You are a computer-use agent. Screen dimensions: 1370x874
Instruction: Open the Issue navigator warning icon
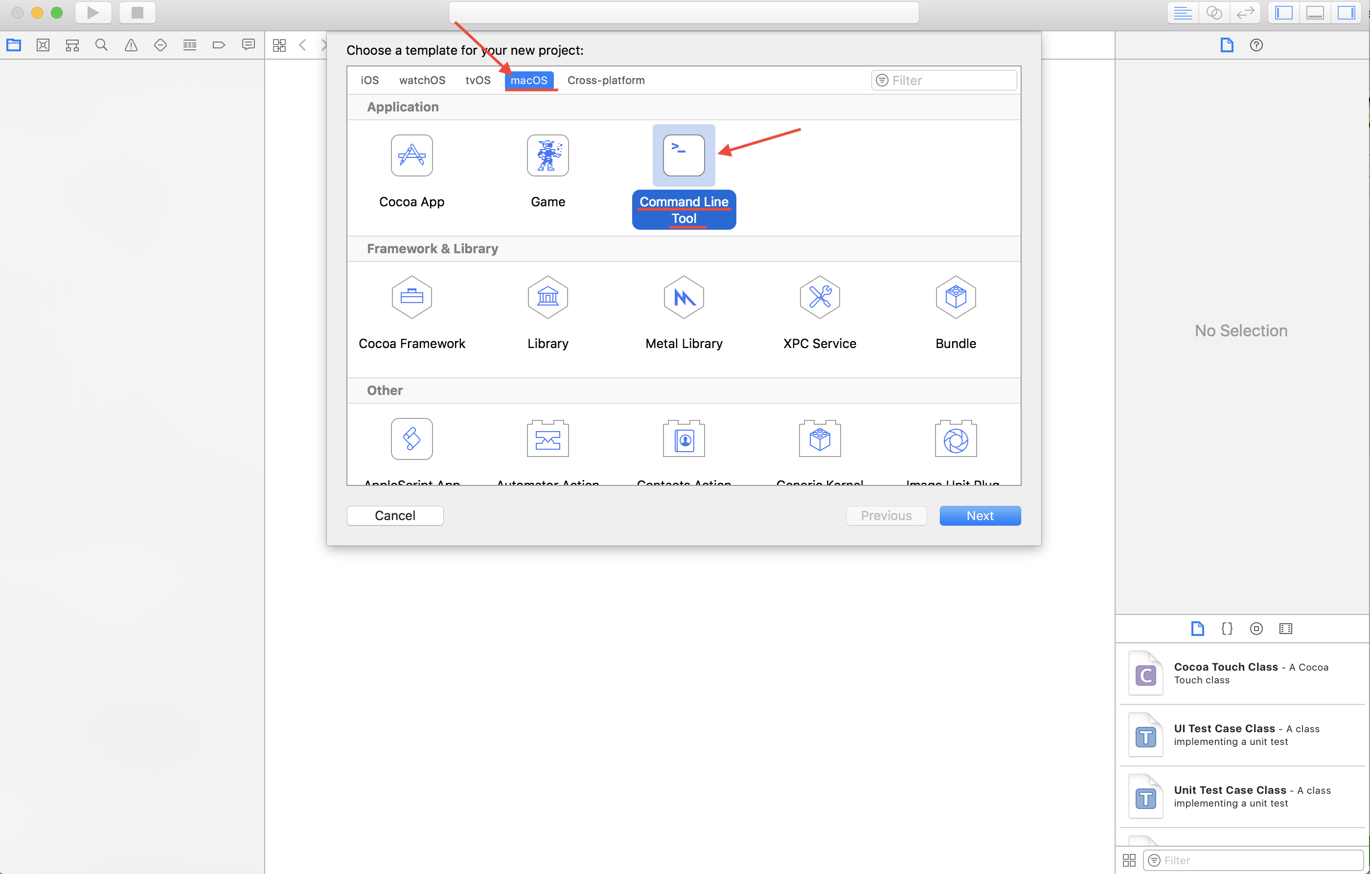pyautogui.click(x=131, y=45)
